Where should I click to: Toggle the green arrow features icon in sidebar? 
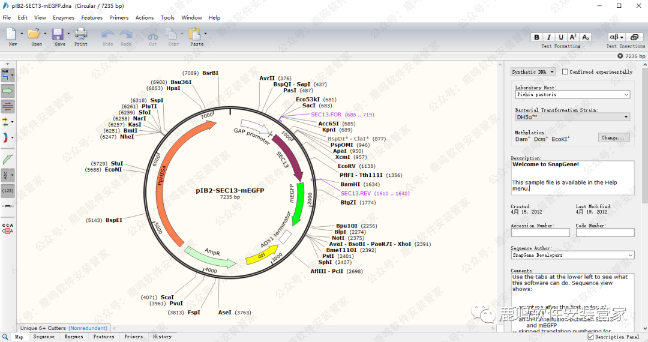pyautogui.click(x=8, y=91)
